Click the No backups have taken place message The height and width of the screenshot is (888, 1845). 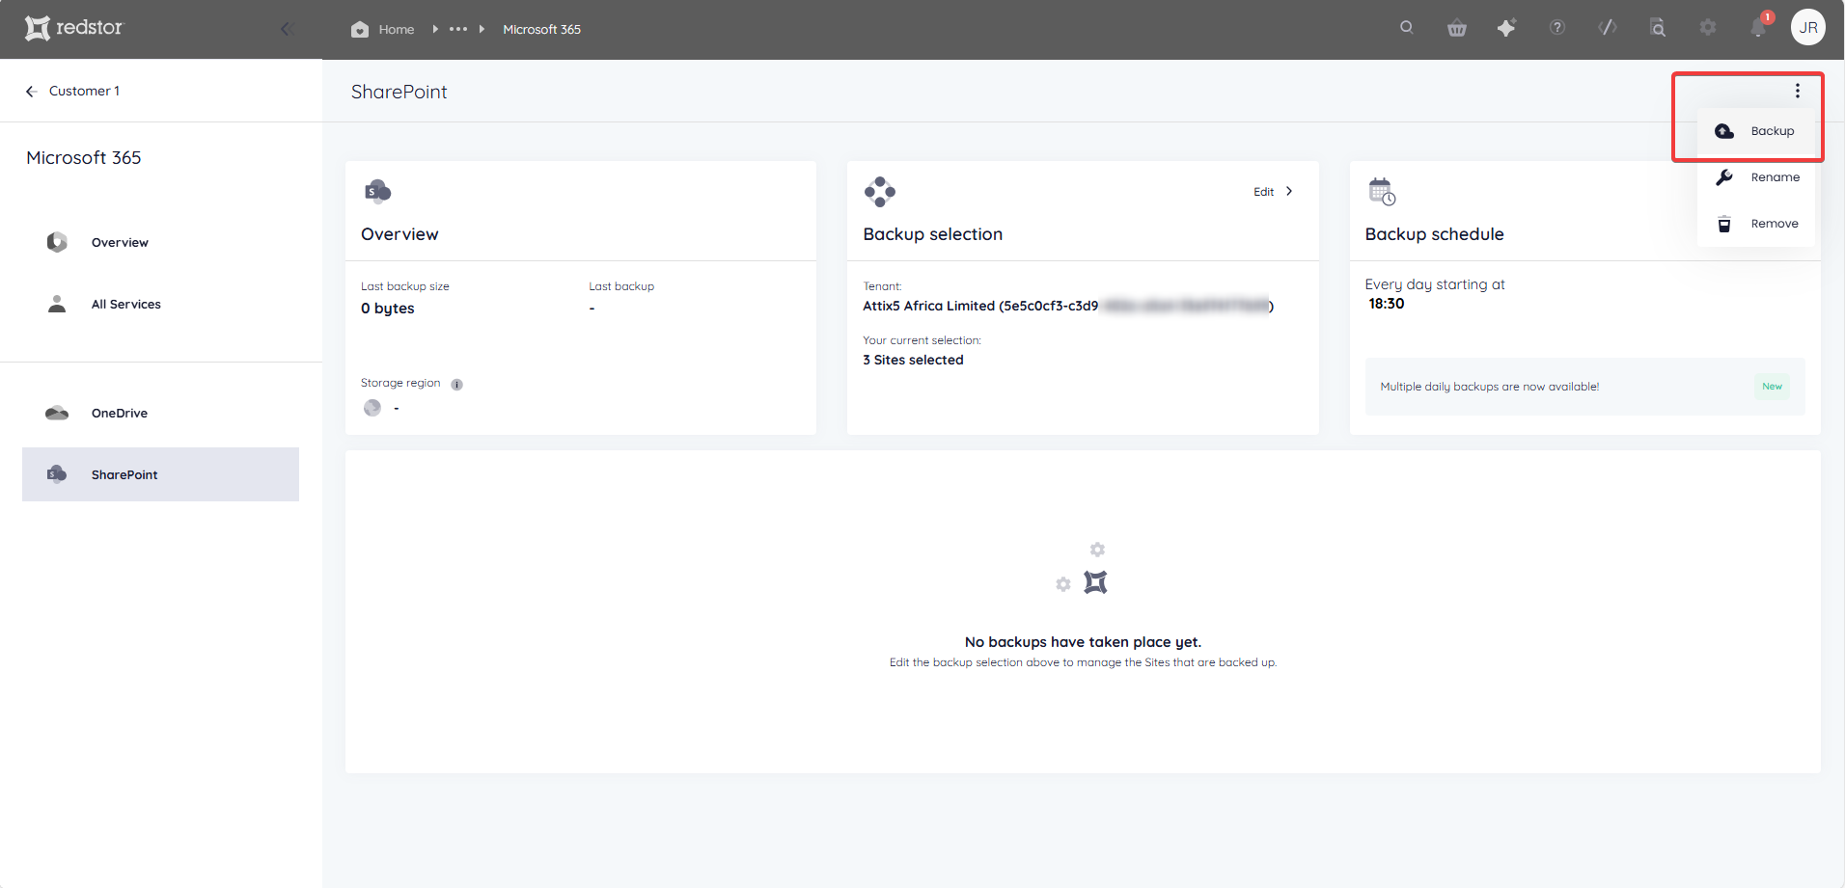(x=1083, y=642)
